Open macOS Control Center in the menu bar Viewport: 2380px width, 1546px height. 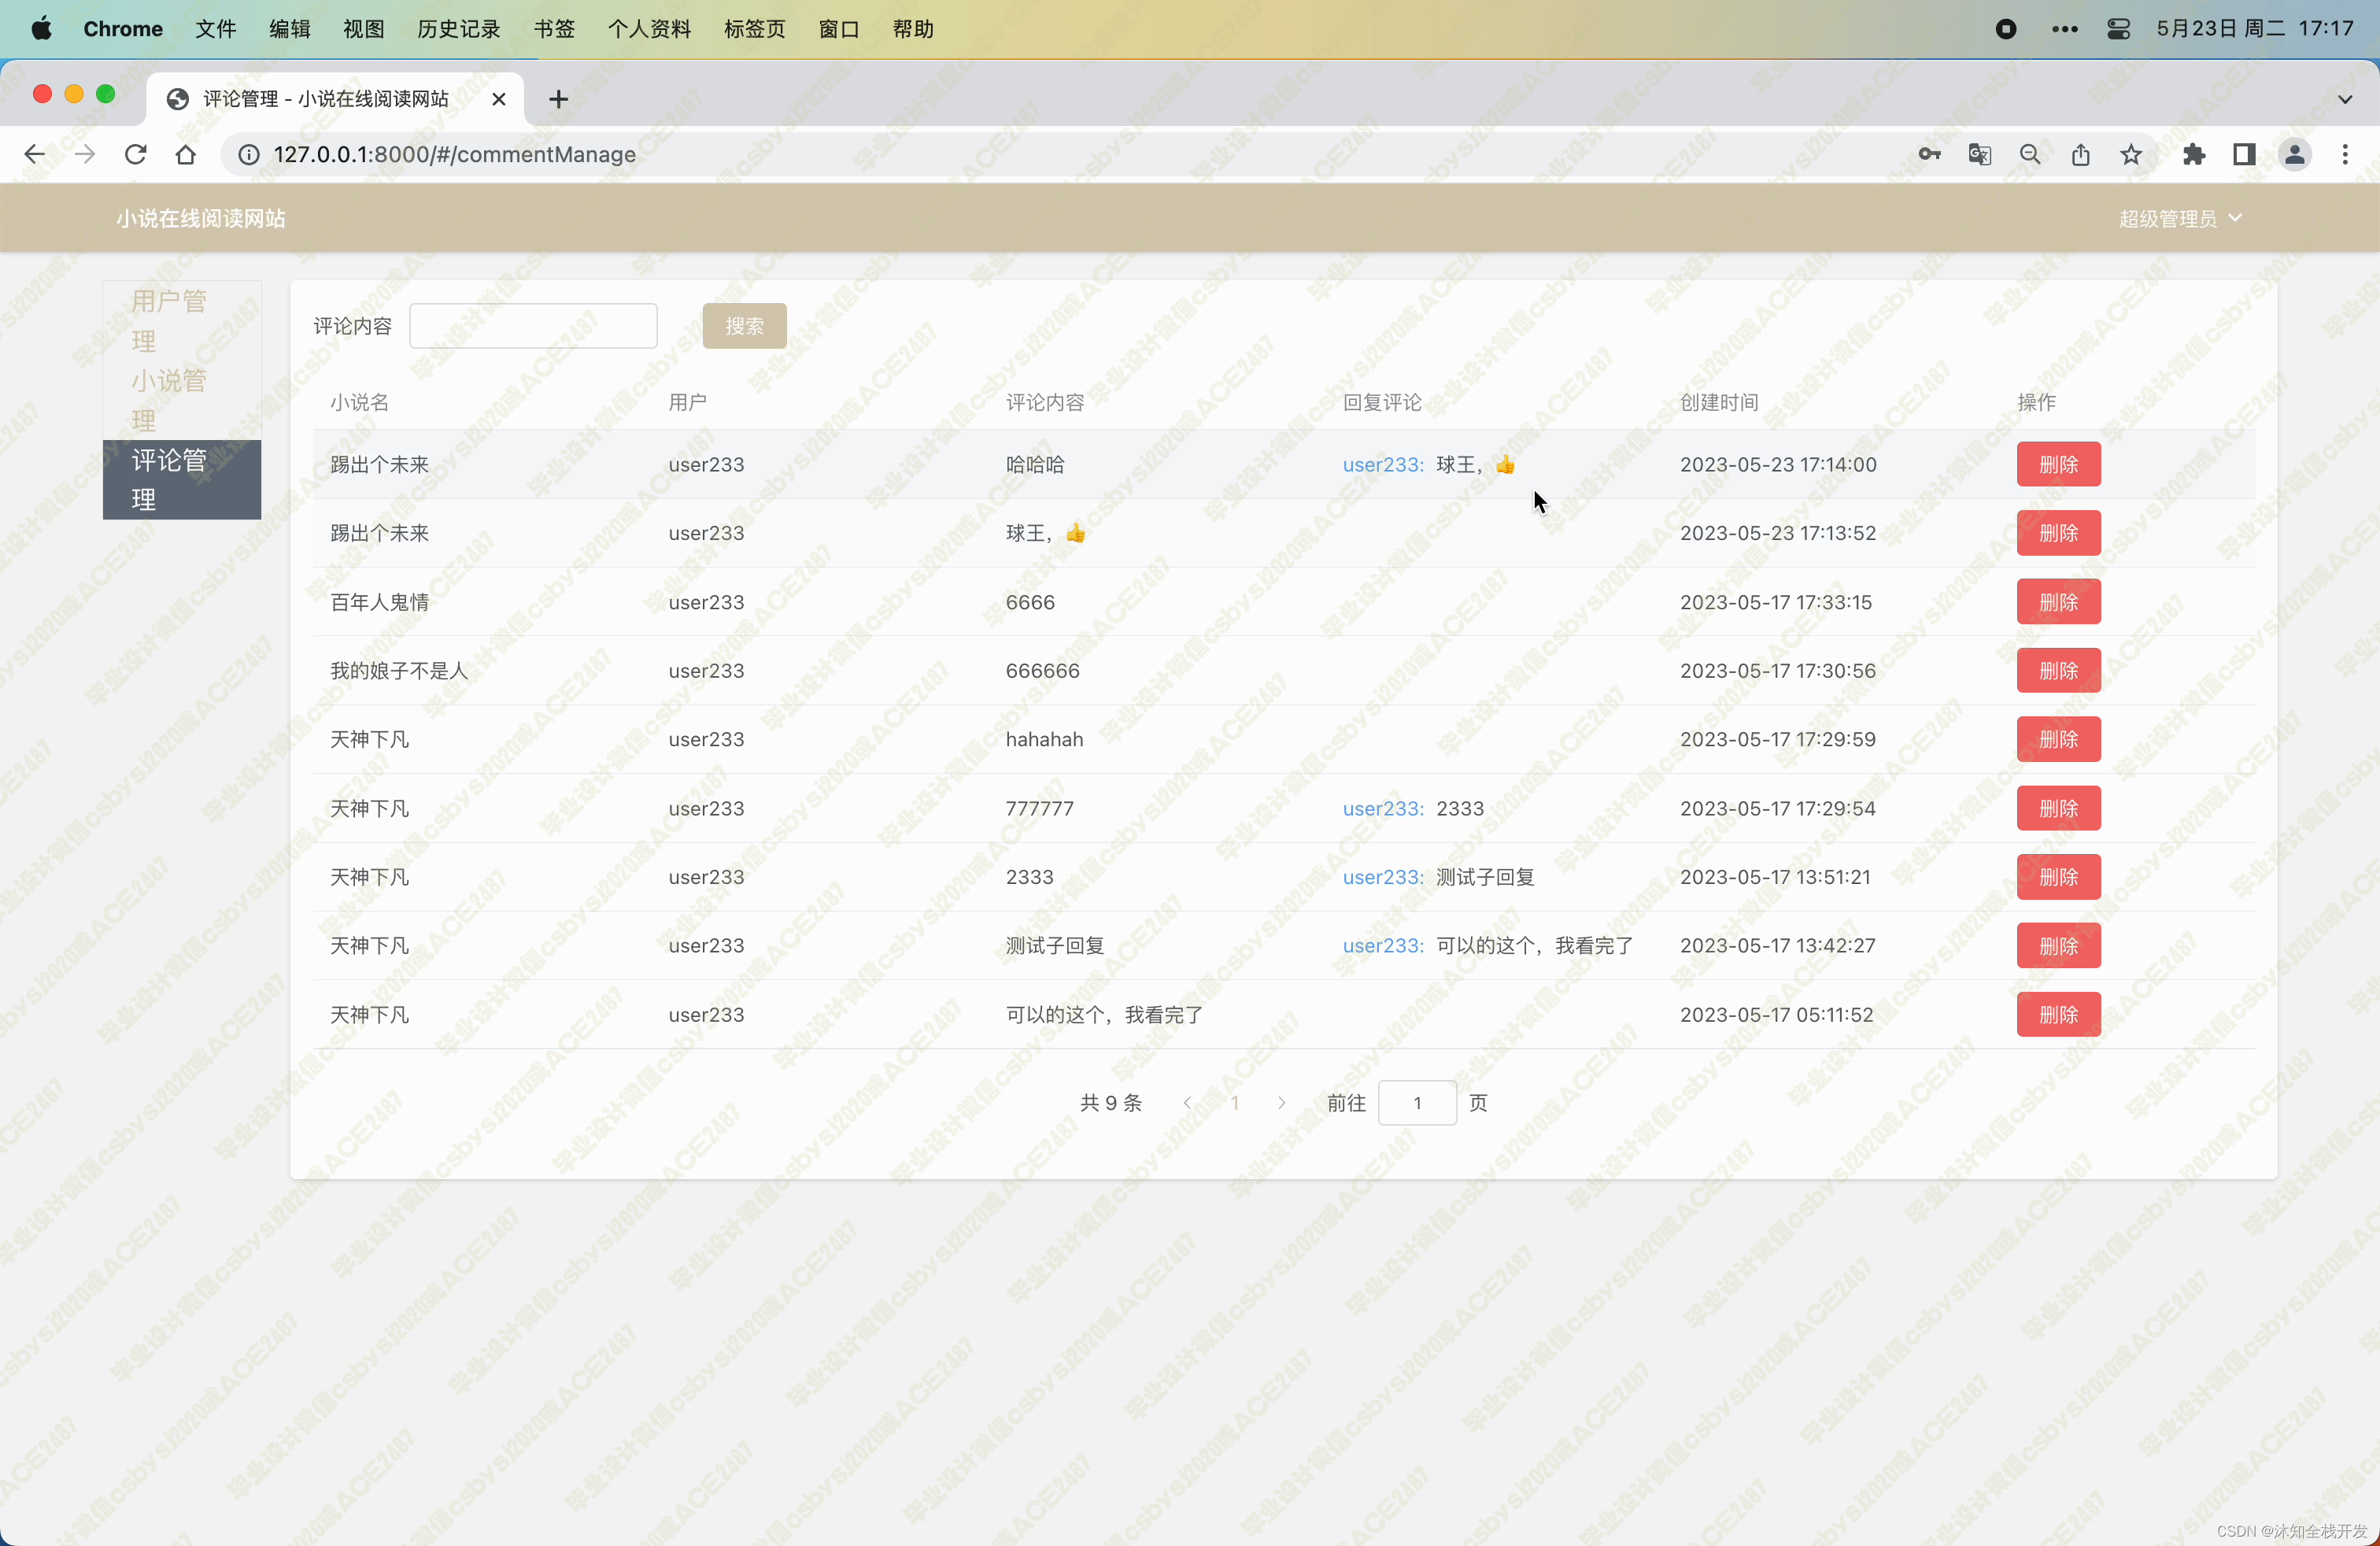(2118, 29)
